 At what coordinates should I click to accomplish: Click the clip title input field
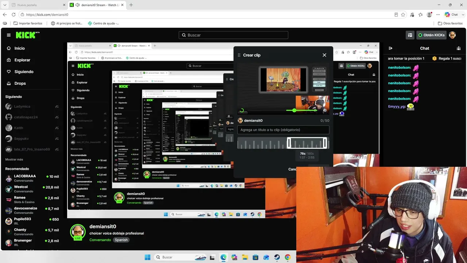click(283, 130)
